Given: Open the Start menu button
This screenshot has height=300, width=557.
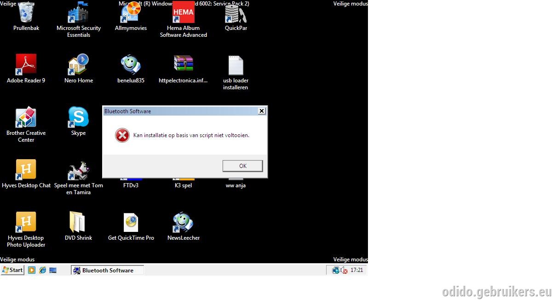Looking at the screenshot, I should click(x=12, y=270).
